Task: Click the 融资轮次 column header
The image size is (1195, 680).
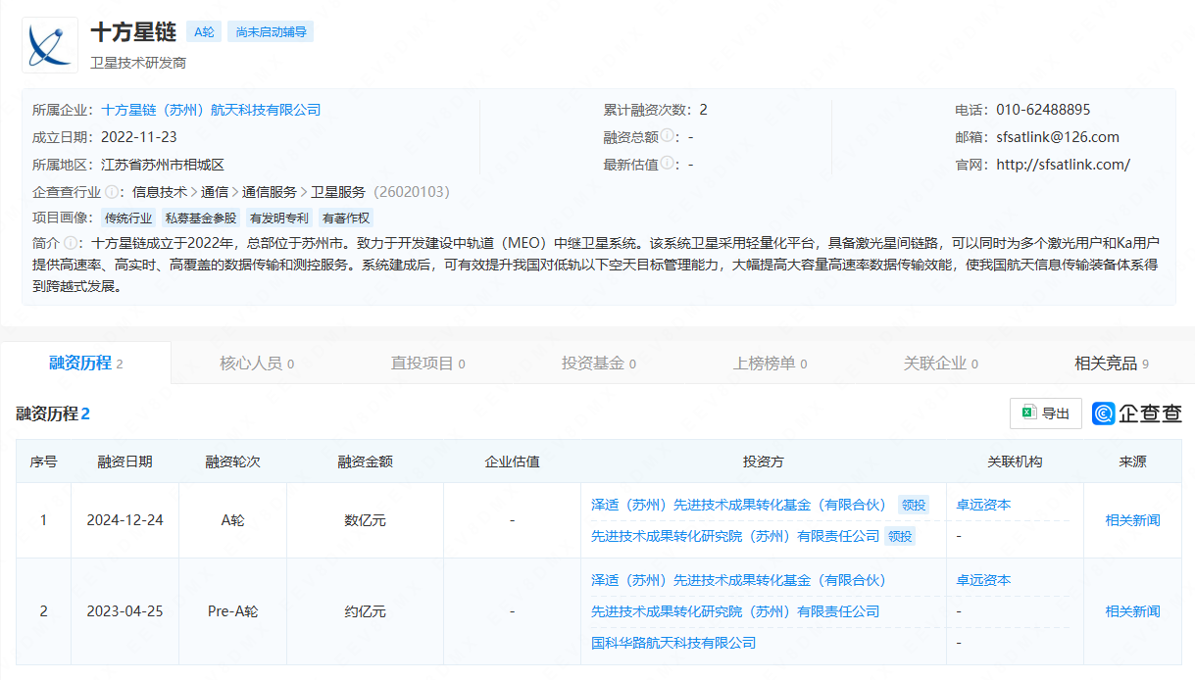Action: pos(232,461)
